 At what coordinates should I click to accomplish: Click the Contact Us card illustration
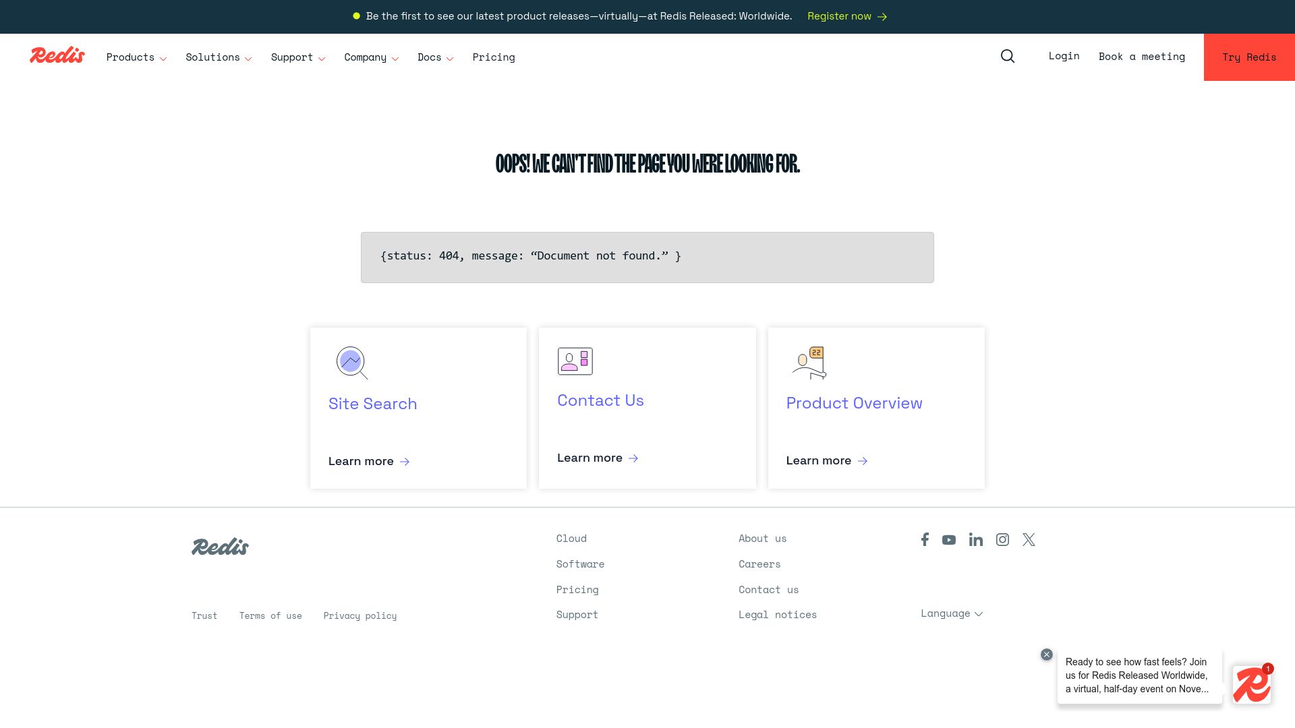tap(575, 361)
